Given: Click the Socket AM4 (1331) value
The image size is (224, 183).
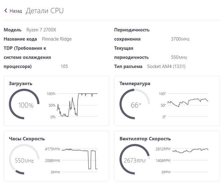Looking at the screenshot, I should (166, 66).
